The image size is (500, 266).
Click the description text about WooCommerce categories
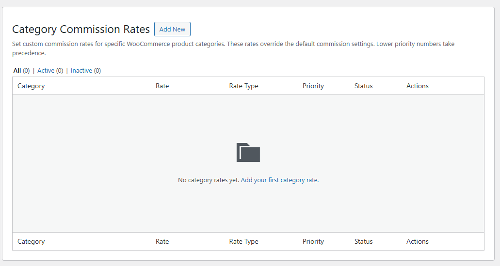233,48
